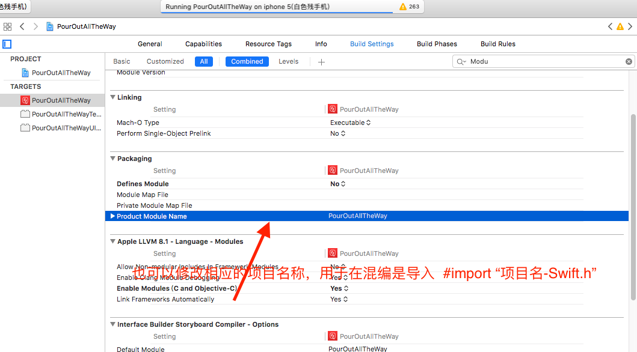Collapse the Apple LLVM 8.1 Language Modules section
This screenshot has height=352, width=637.
(x=113, y=241)
